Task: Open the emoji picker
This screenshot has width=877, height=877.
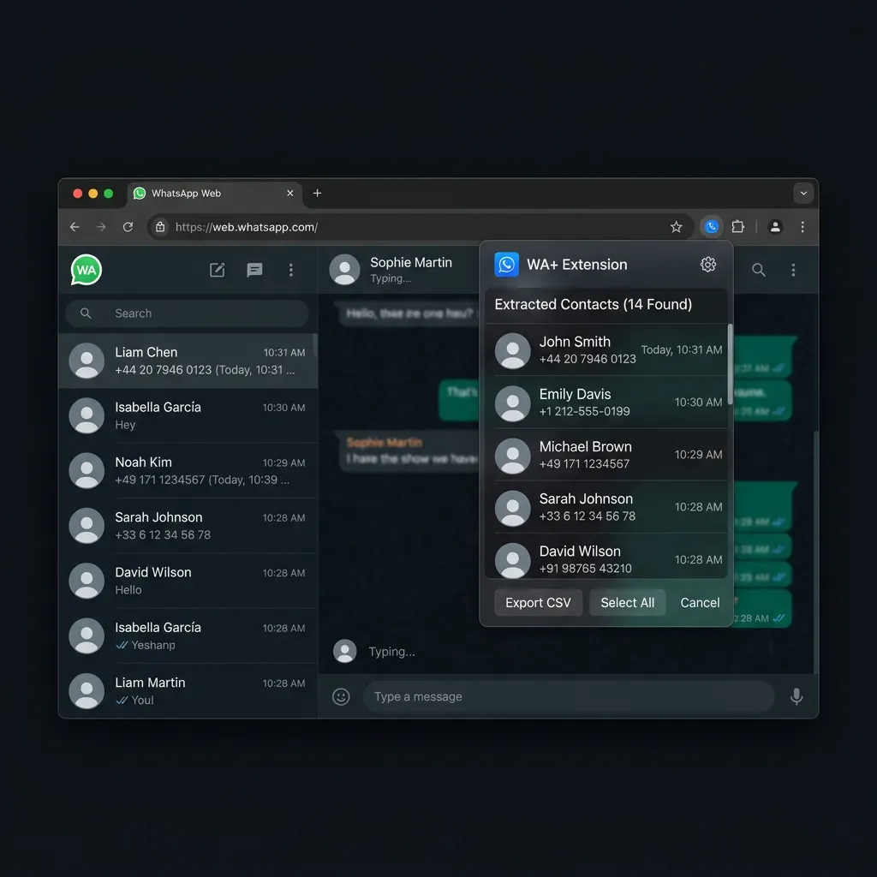Action: (341, 696)
